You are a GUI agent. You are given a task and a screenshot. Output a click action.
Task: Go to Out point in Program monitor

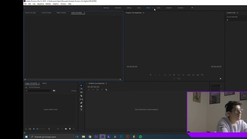tap(183, 75)
